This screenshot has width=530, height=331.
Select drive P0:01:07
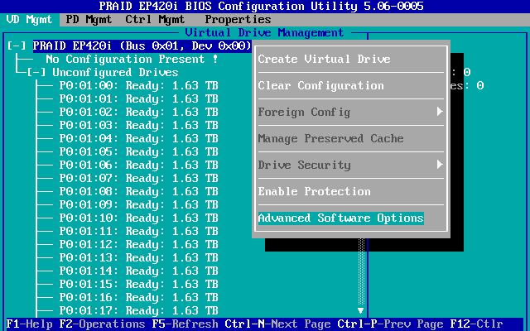pos(138,179)
